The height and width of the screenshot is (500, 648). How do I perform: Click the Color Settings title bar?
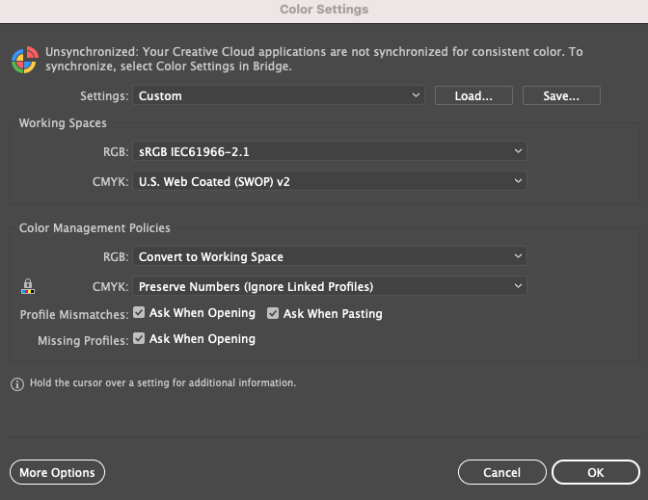(x=324, y=11)
